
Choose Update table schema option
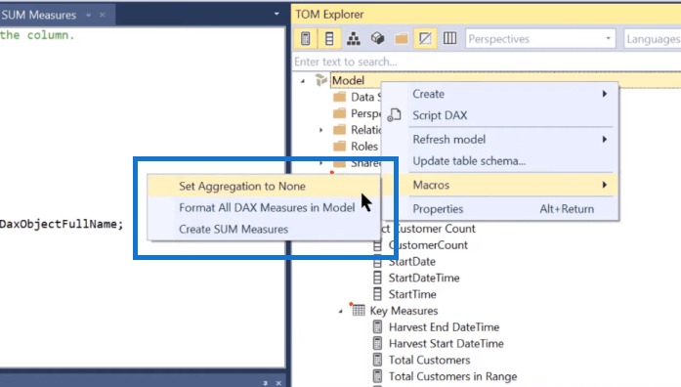coord(500,160)
